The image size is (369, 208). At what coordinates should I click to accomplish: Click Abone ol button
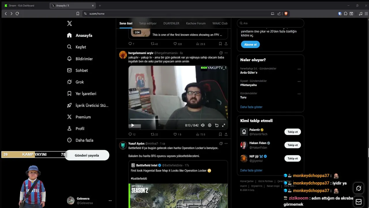pyautogui.click(x=250, y=44)
